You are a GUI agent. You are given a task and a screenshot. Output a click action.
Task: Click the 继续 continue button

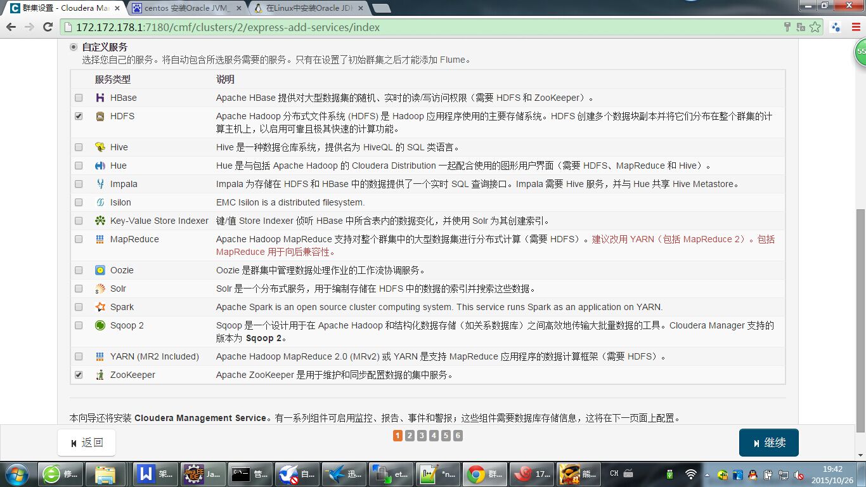coord(768,443)
